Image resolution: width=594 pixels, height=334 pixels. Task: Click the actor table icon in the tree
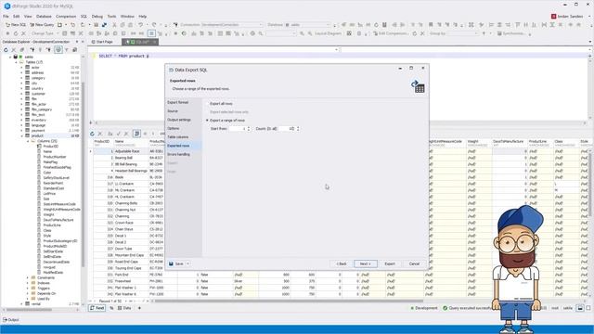[27, 67]
